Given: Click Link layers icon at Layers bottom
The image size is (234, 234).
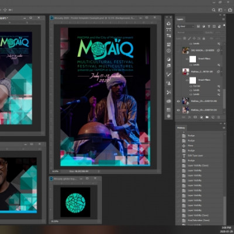Looking at the screenshot, I should pyautogui.click(x=183, y=117).
